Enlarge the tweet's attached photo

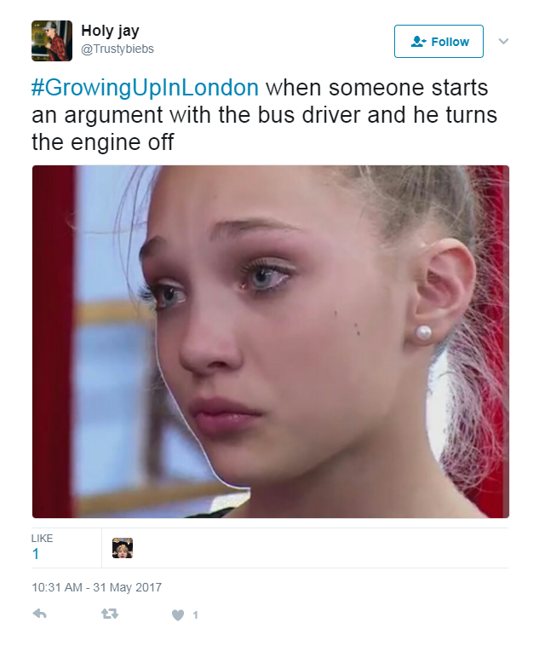click(x=271, y=342)
